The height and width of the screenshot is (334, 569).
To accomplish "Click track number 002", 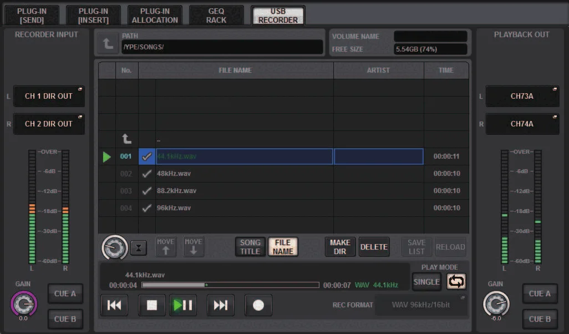I will click(126, 174).
